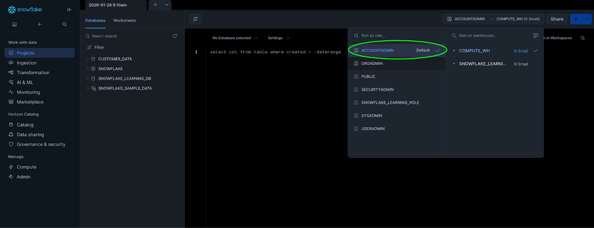Open Transformation in the sidebar

[x=39, y=72]
